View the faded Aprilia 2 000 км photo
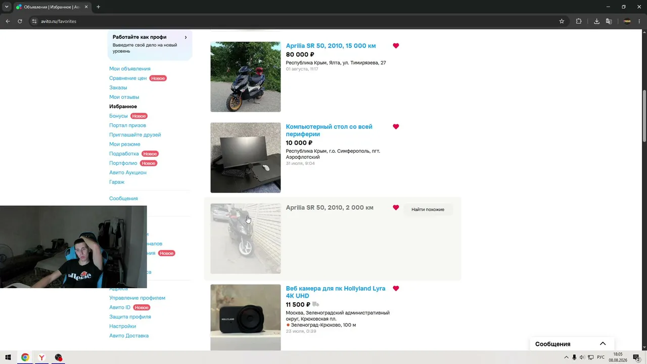647x364 pixels. click(x=246, y=239)
